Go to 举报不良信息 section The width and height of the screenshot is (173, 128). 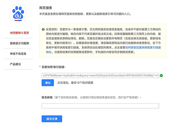tap(18, 54)
